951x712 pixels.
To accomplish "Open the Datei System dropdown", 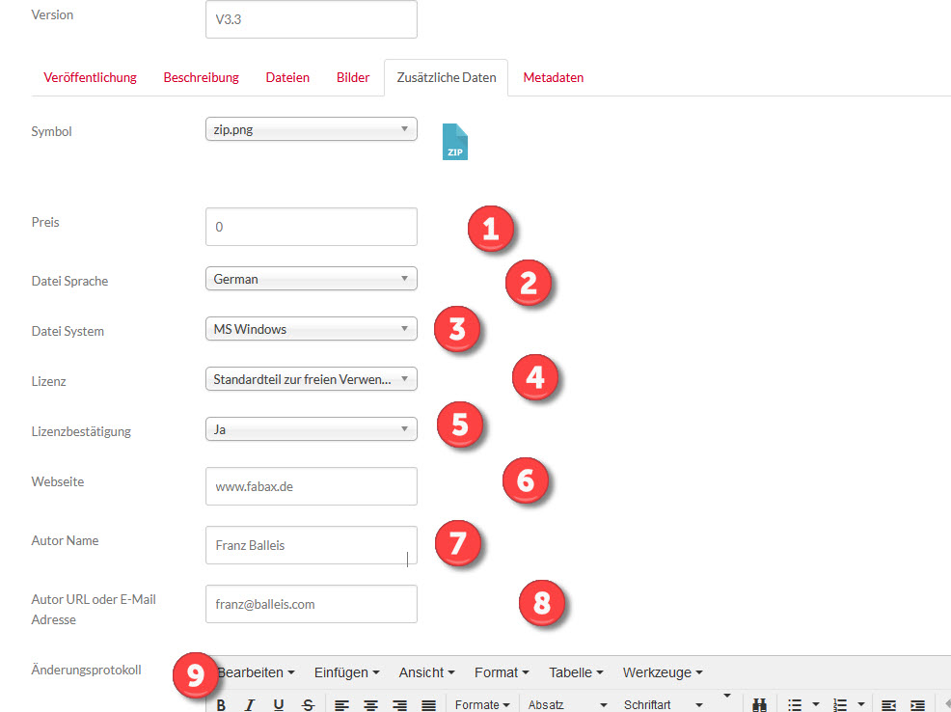I will tap(312, 329).
